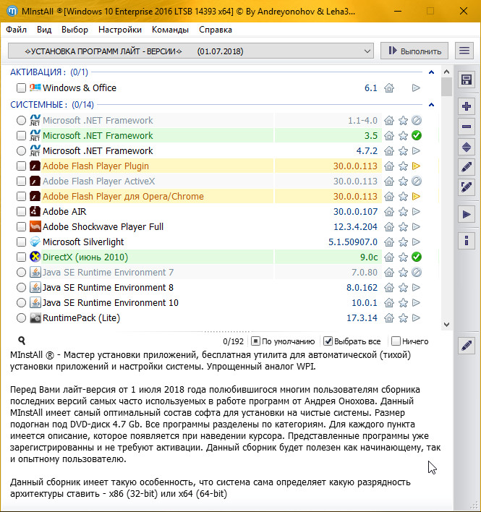Click run arrow for Adobe Flash Player Plugin
Image resolution: width=481 pixels, height=512 pixels.
coord(416,166)
